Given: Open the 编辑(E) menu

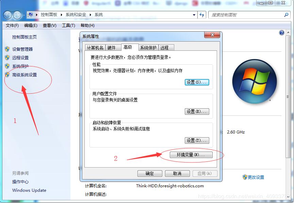Looking at the screenshot, I should [x=31, y=26].
